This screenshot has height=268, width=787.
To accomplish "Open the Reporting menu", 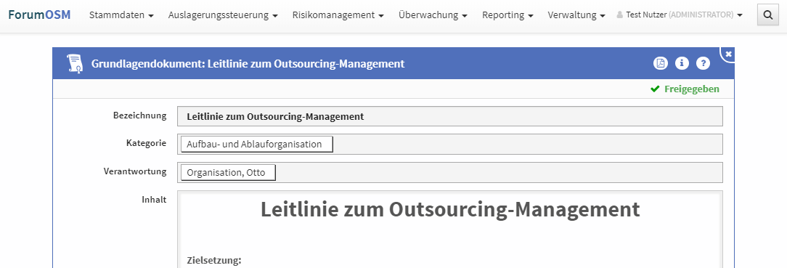I will (x=507, y=15).
